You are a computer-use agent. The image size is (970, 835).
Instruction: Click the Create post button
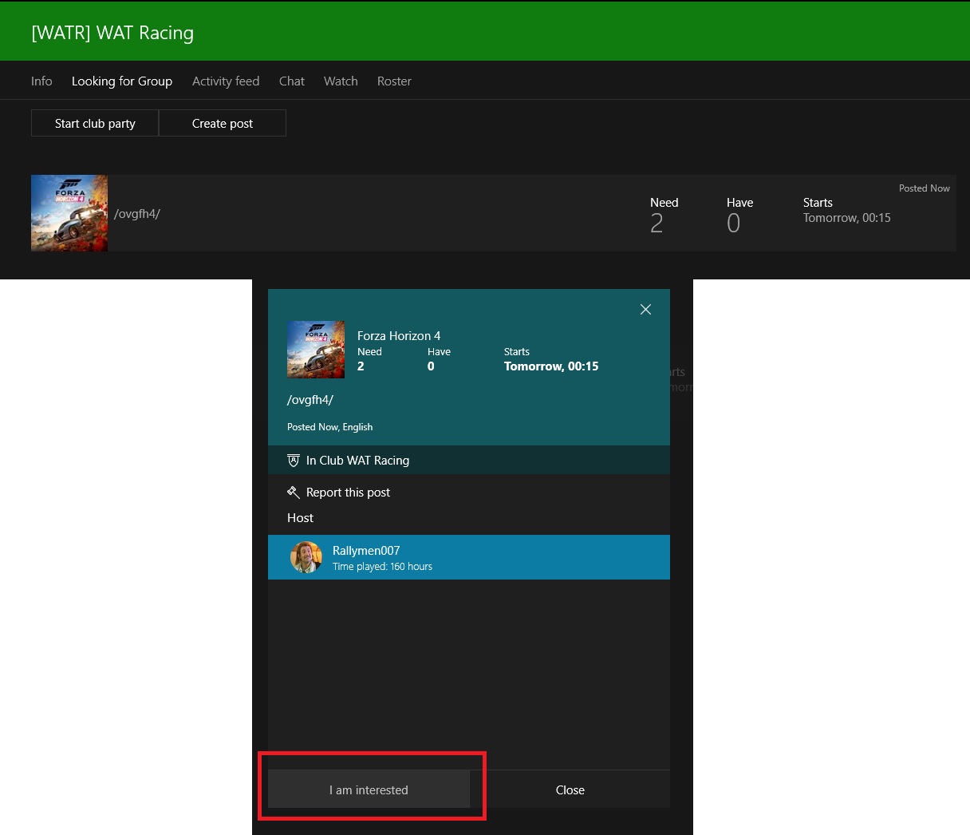click(223, 124)
